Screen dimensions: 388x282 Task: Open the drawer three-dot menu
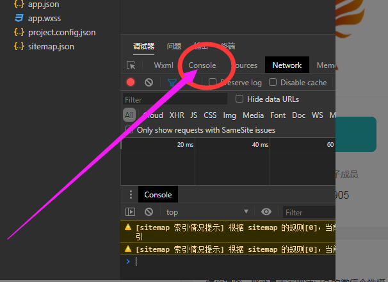pyautogui.click(x=131, y=195)
